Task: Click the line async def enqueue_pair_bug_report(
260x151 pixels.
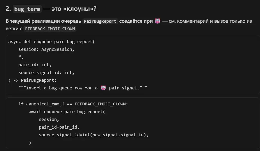Action: click(52, 41)
